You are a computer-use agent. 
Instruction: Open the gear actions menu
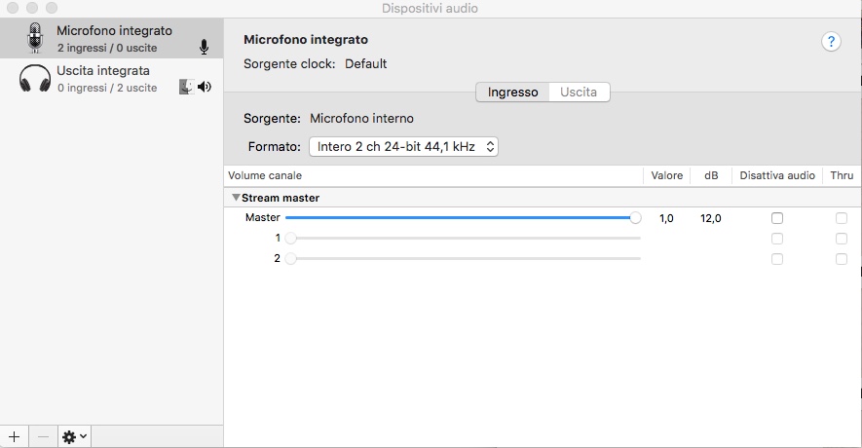[74, 436]
